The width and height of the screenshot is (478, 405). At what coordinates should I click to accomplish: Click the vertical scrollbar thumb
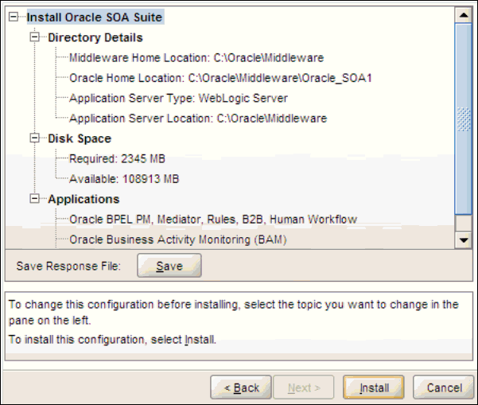coord(463,119)
